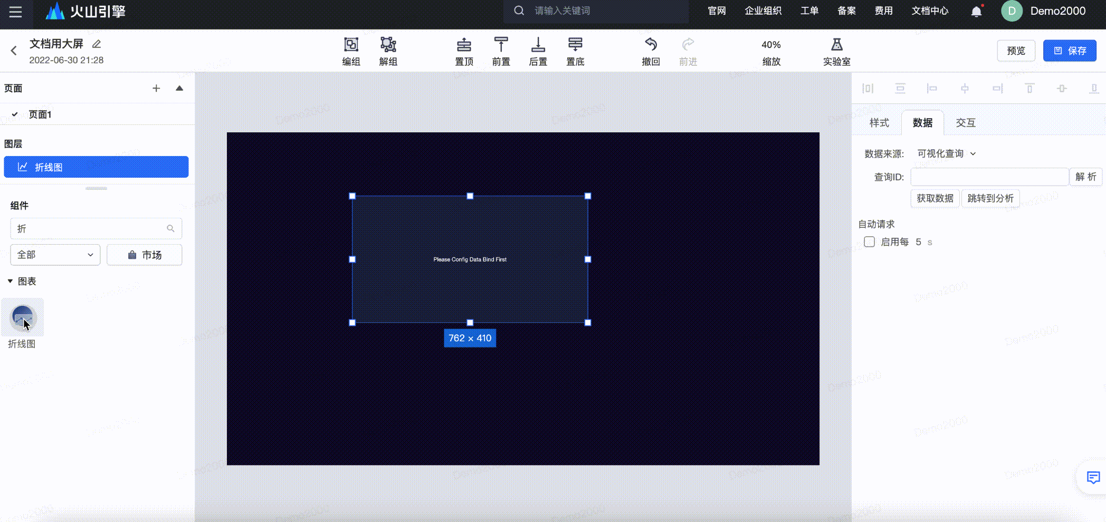The height and width of the screenshot is (522, 1106).
Task: Click the 撤回 undo button
Action: 651,51
